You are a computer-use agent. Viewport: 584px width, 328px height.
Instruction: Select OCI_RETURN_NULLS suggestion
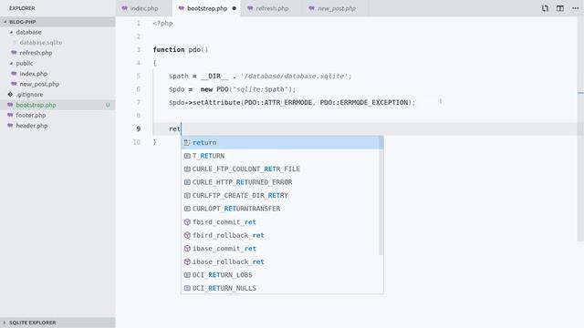pos(282,288)
